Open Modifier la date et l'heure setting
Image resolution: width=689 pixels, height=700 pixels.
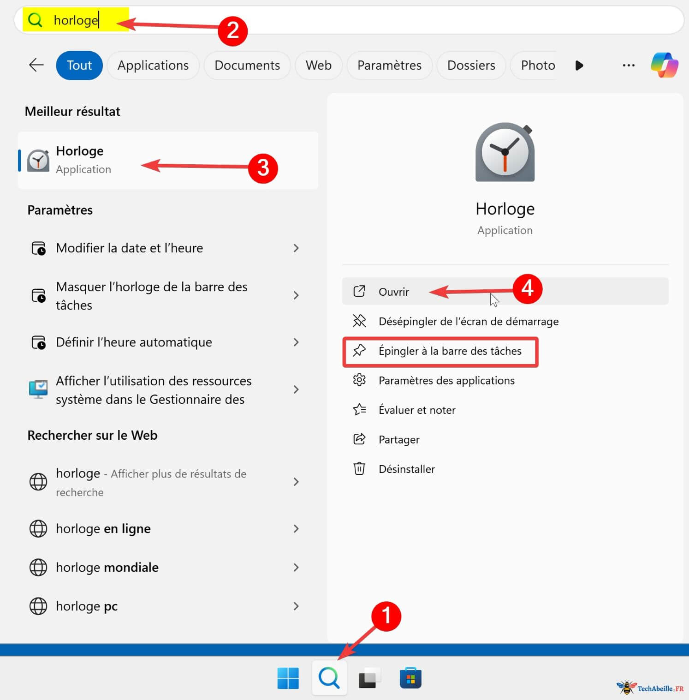coord(168,248)
